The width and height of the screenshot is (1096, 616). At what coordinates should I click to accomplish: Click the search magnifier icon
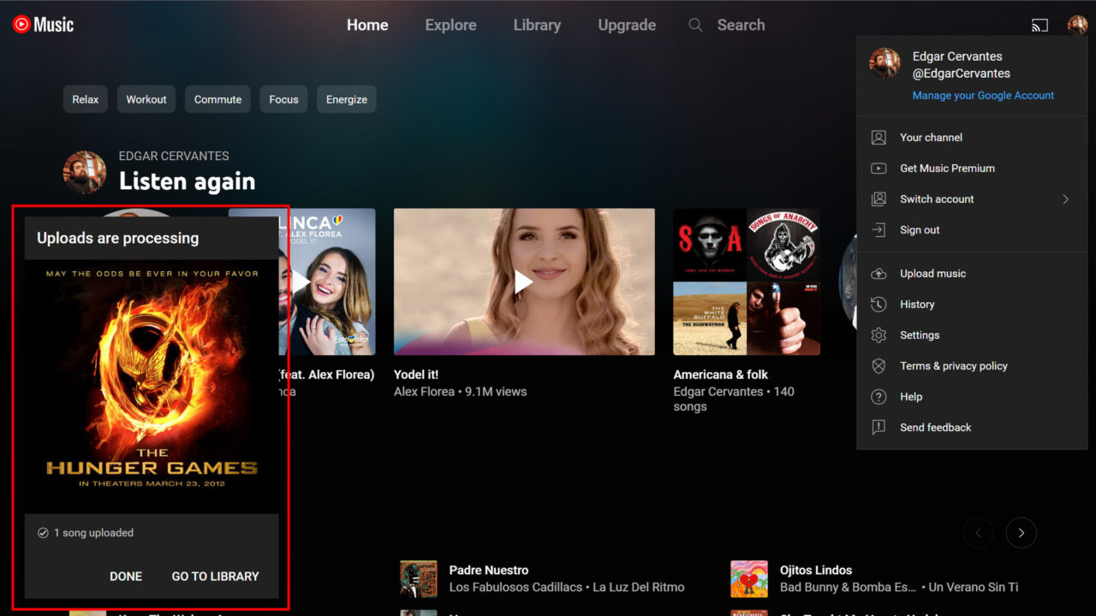coord(695,26)
